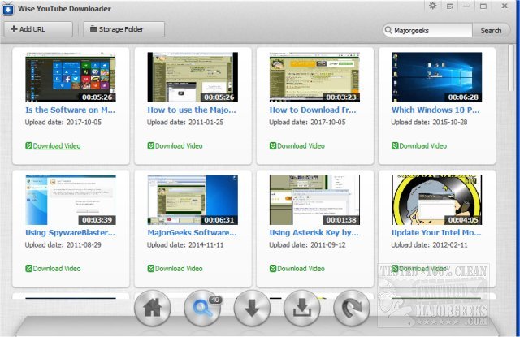Close the Wise YouTube Downloader window
The height and width of the screenshot is (337, 520).
point(505,6)
